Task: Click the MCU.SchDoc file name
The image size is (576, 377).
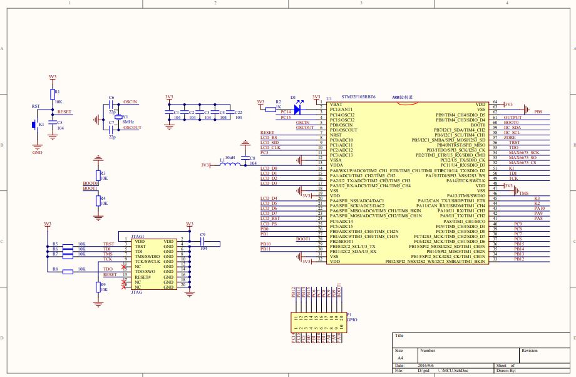Action: point(455,370)
